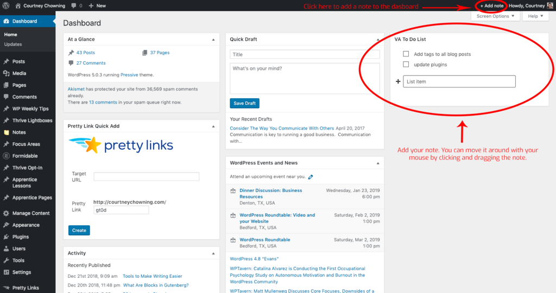Image resolution: width=556 pixels, height=293 pixels.
Task: Open the Pressive theme link
Action: [129, 75]
